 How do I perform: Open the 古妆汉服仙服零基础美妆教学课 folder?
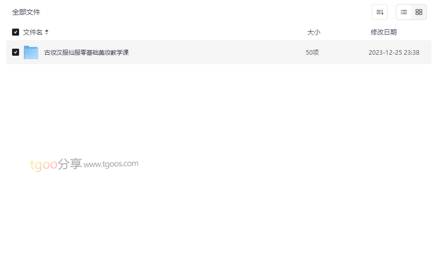(86, 53)
